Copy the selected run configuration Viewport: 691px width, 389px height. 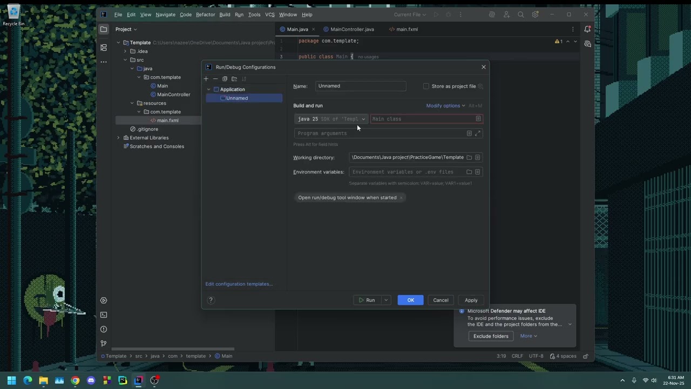225,79
